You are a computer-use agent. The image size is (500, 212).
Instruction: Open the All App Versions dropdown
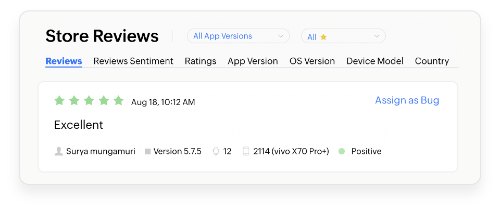(x=238, y=36)
